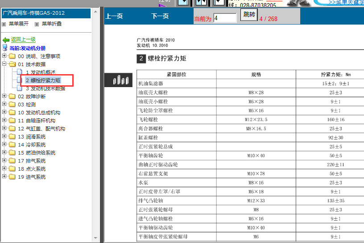The image size is (364, 243).
Task: Click the list icon before 菜单折叠
Action: (x=37, y=24)
